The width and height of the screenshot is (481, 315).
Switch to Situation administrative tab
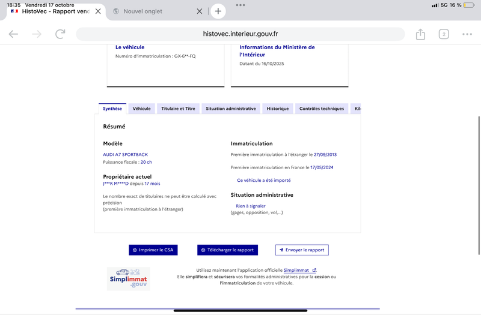230,109
